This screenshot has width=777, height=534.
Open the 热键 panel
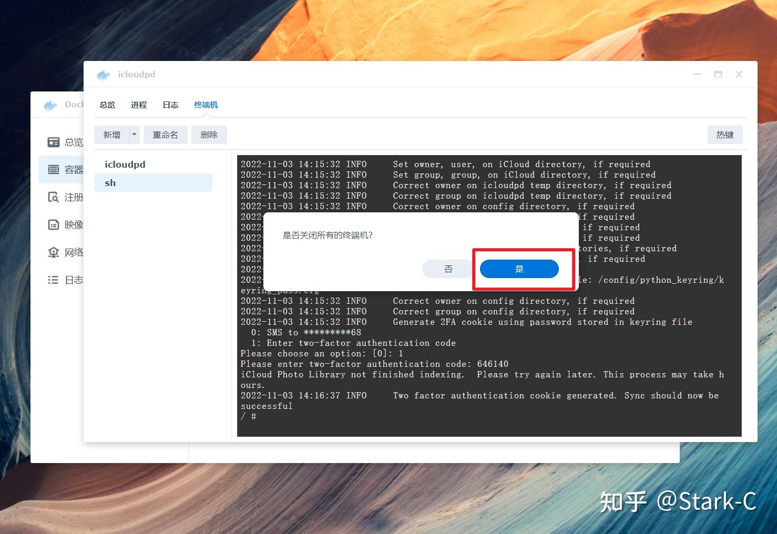724,135
